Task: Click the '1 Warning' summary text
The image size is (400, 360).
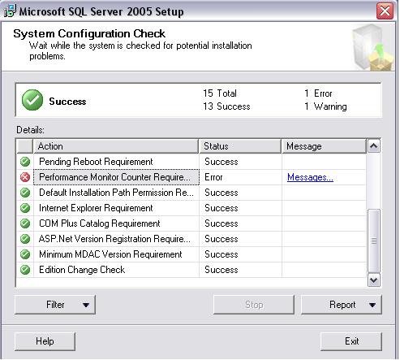Action: pos(325,106)
